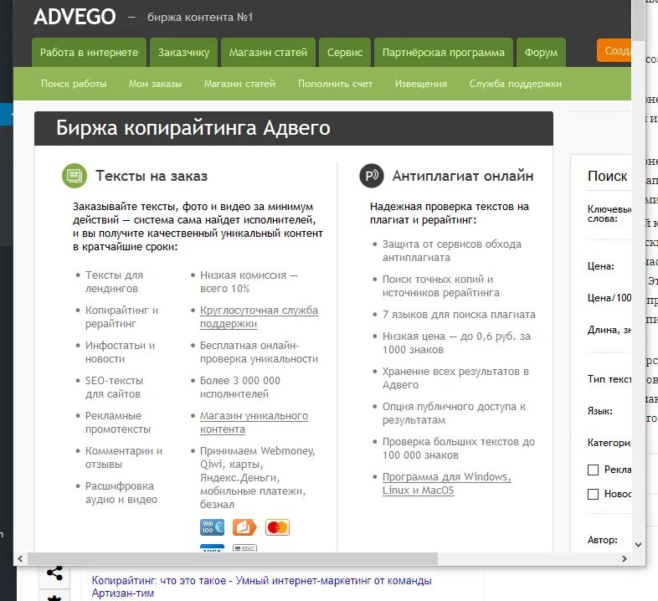Click the text Более 3 000 000 исполнителей
Image resolution: width=658 pixels, height=601 pixels.
click(240, 387)
